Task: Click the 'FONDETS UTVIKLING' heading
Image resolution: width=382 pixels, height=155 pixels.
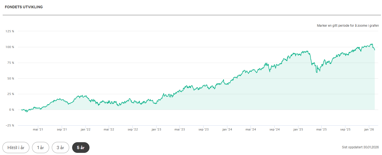Action: [x=24, y=7]
